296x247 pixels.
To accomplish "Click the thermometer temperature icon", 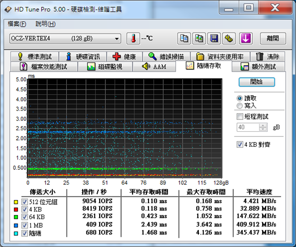I will click(x=133, y=39).
